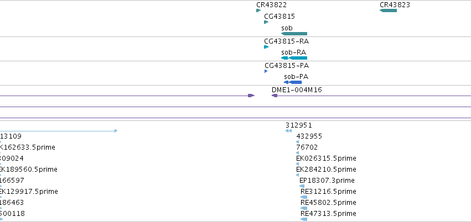Click the EK189560.5prime label
The width and height of the screenshot is (471, 222).
(x=29, y=170)
